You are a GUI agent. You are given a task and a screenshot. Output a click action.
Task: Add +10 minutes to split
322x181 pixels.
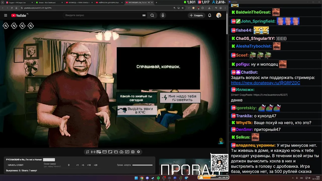pyautogui.click(x=89, y=165)
